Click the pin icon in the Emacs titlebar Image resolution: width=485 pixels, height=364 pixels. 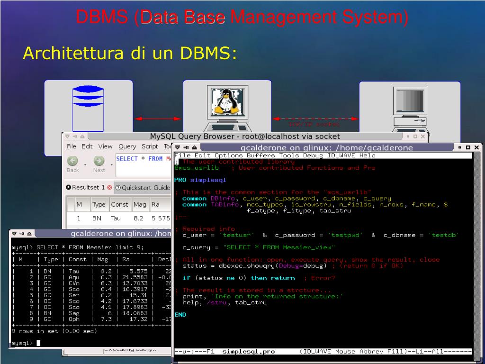point(186,148)
